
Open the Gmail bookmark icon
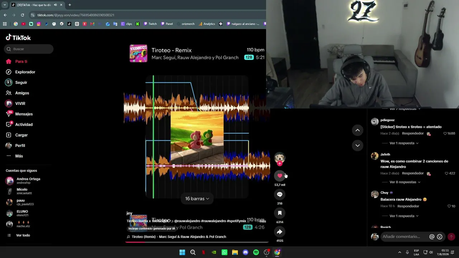[x=92, y=24]
